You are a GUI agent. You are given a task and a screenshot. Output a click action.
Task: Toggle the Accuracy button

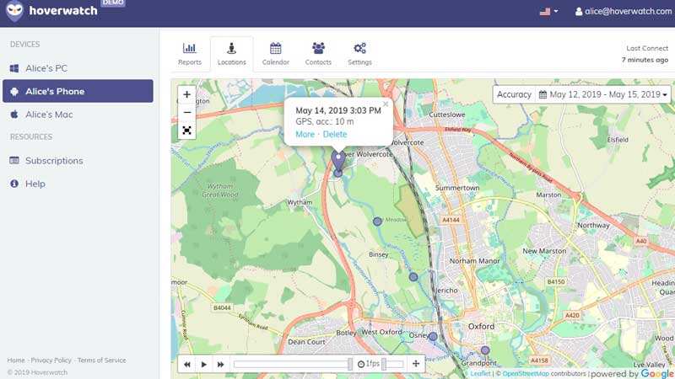[x=514, y=94]
